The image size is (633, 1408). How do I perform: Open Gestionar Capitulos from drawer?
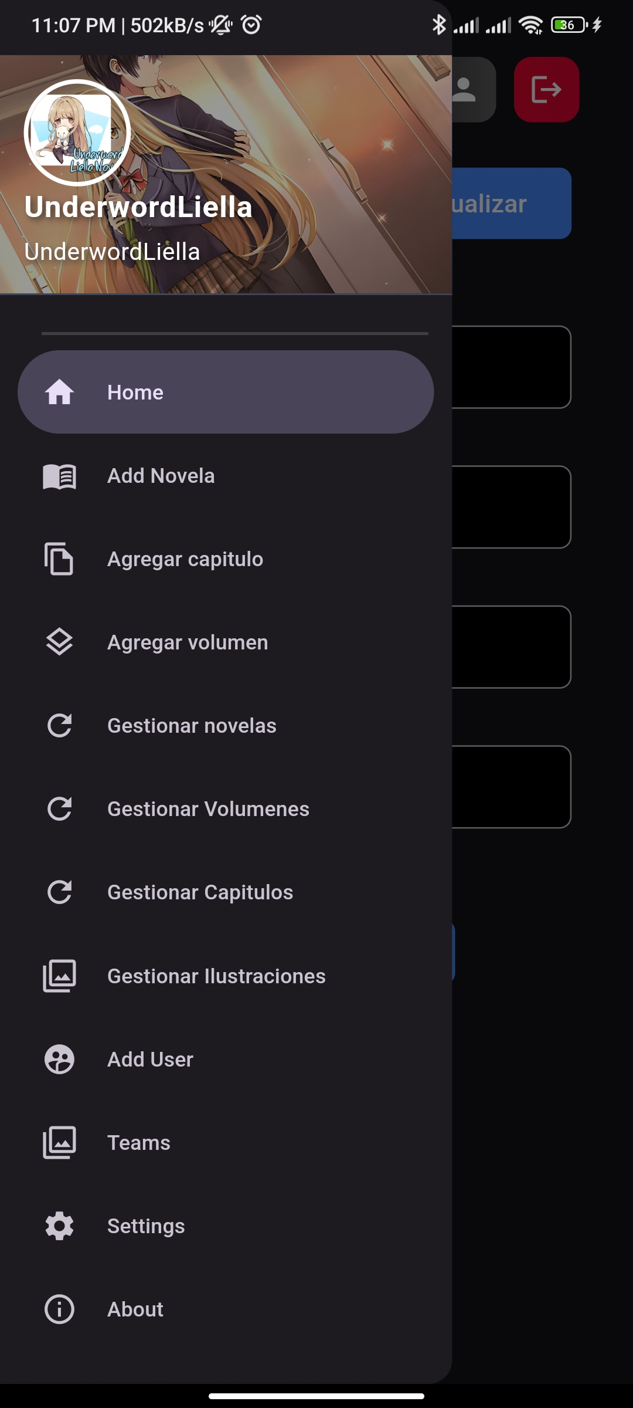click(x=226, y=892)
